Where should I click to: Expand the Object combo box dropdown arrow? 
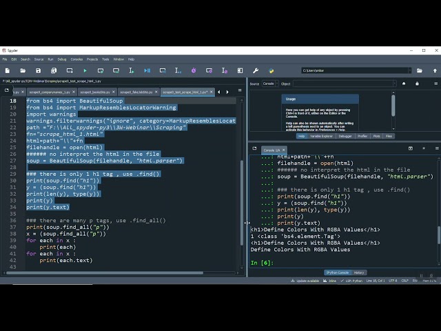394,83
